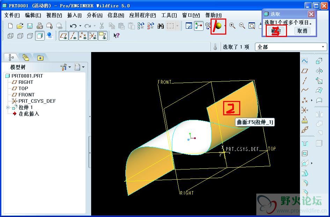Open dropdown arrow next to appearance sphere

[x=225, y=26]
